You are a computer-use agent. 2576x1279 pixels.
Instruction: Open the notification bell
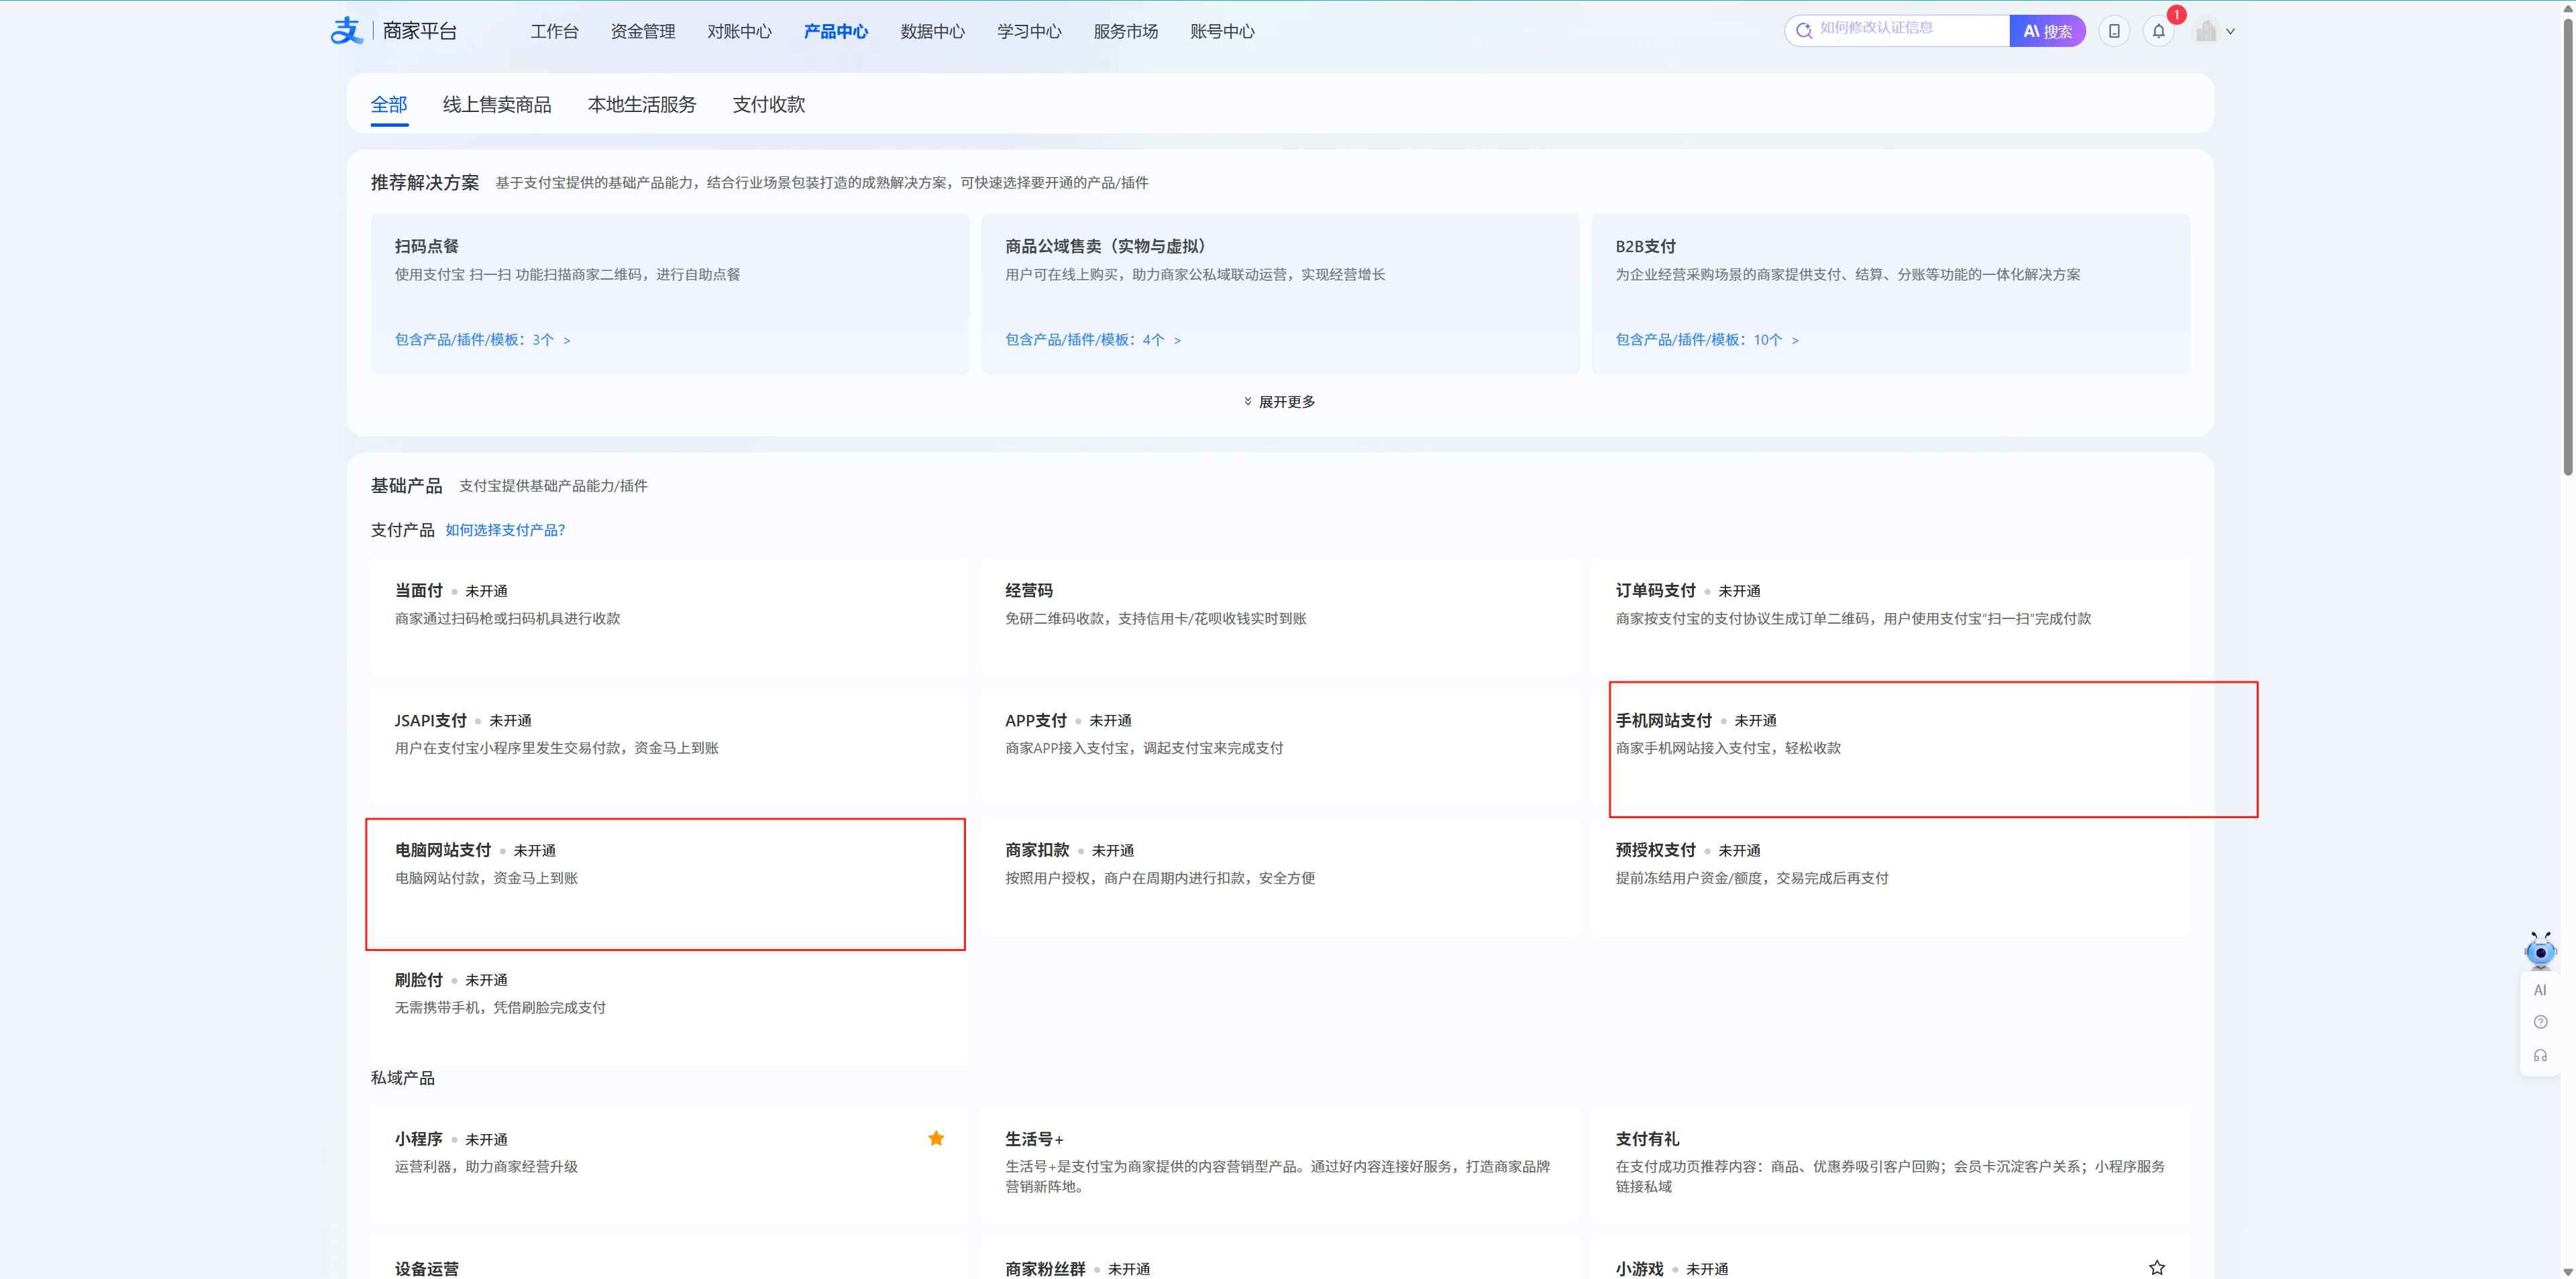coord(2159,31)
